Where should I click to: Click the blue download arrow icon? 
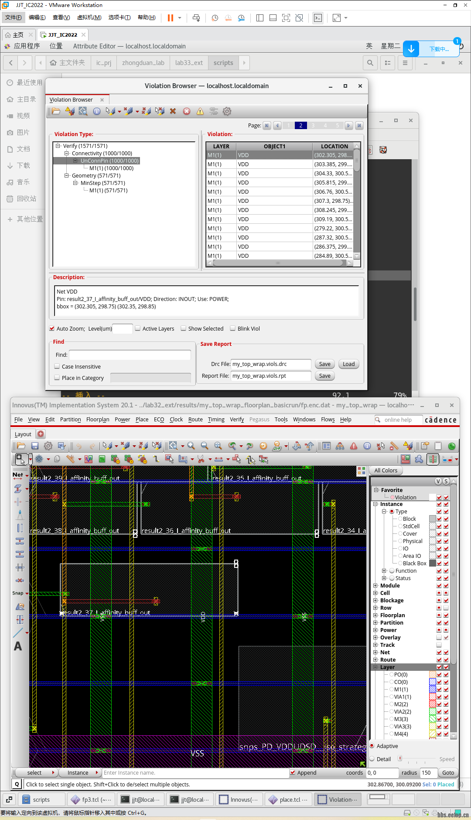click(411, 49)
